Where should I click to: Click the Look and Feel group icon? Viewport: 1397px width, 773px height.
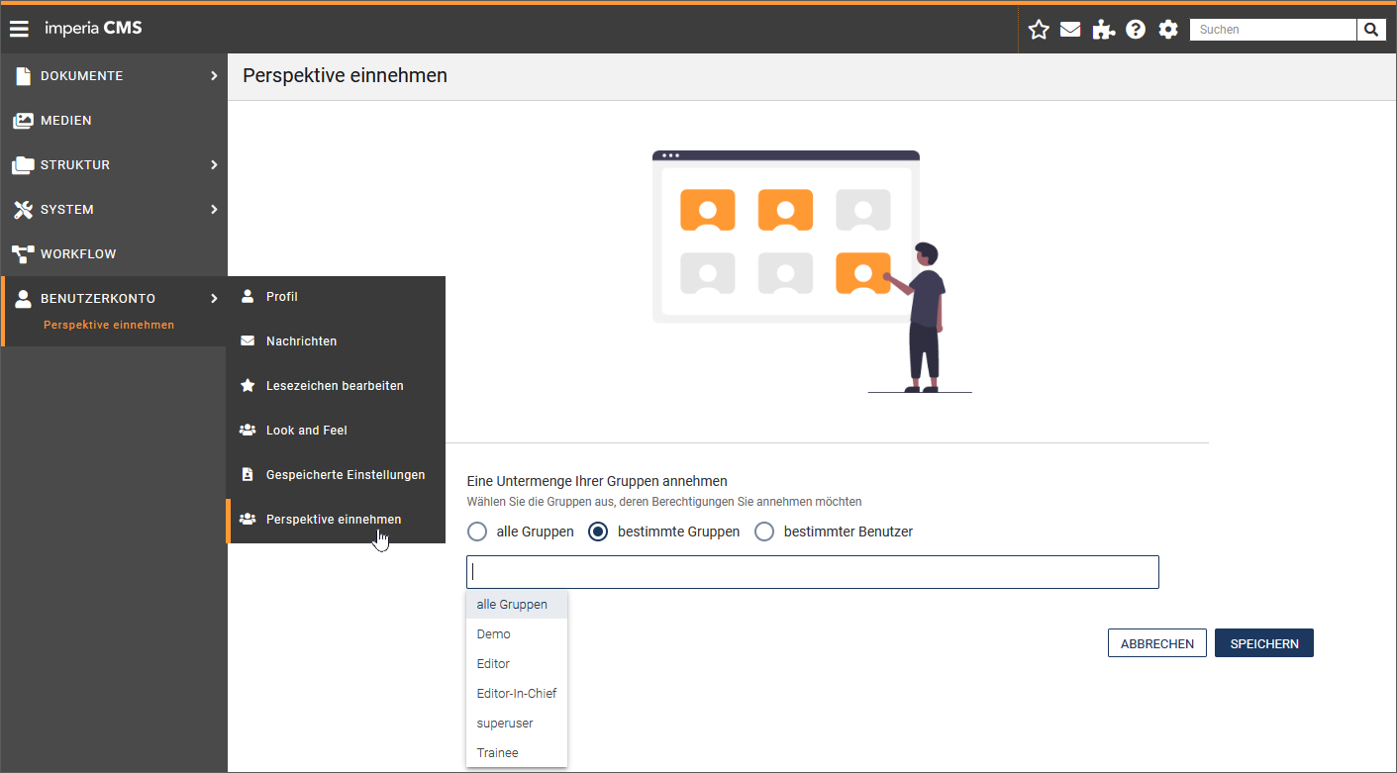coord(248,431)
